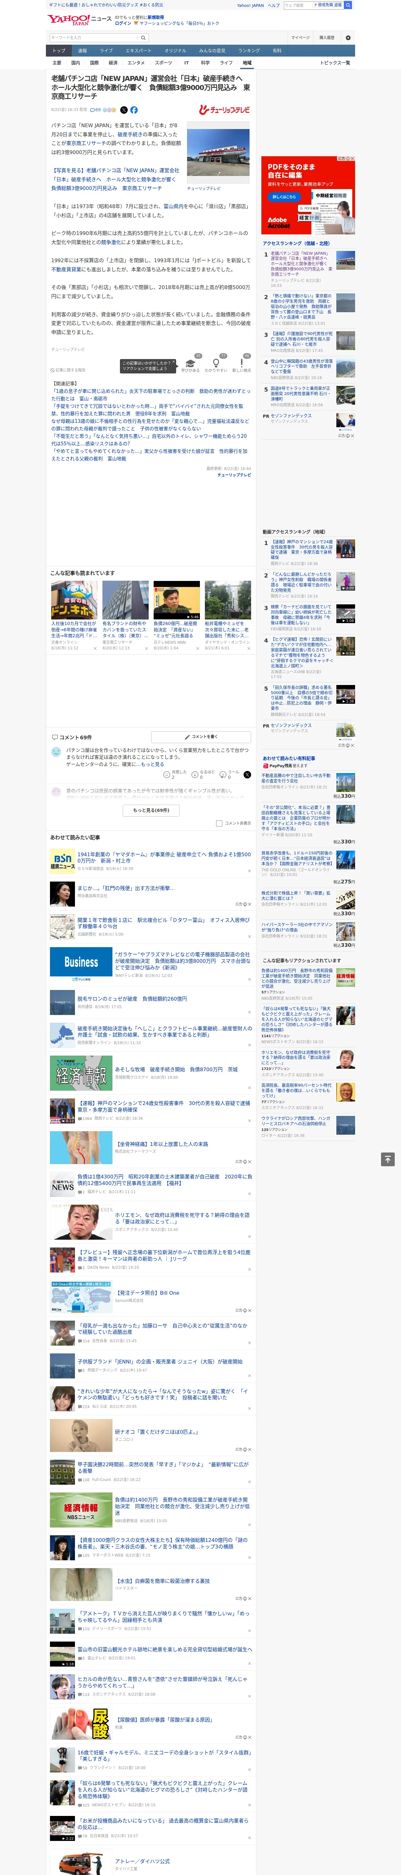This screenshot has height=1875, width=401.
Task: Click the '不動産賃貸業' link in article
Action: point(66,269)
